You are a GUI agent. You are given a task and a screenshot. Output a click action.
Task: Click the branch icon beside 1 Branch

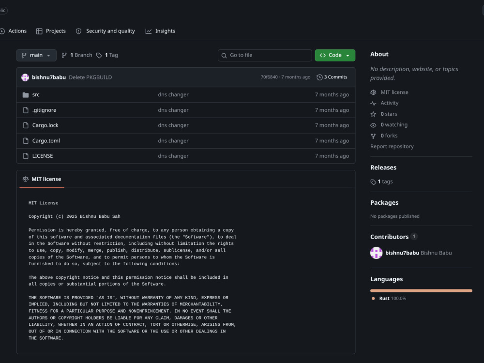pyautogui.click(x=64, y=55)
